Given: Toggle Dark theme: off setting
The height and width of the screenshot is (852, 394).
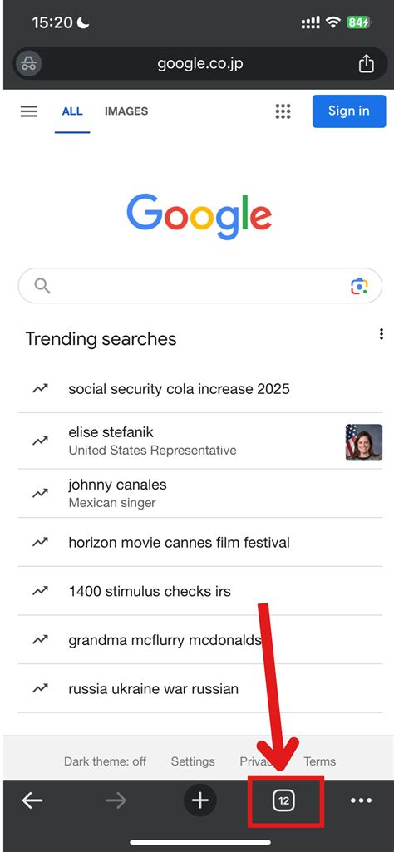Looking at the screenshot, I should coord(105,761).
